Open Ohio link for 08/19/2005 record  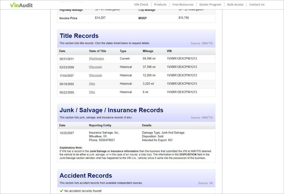pos(92,84)
